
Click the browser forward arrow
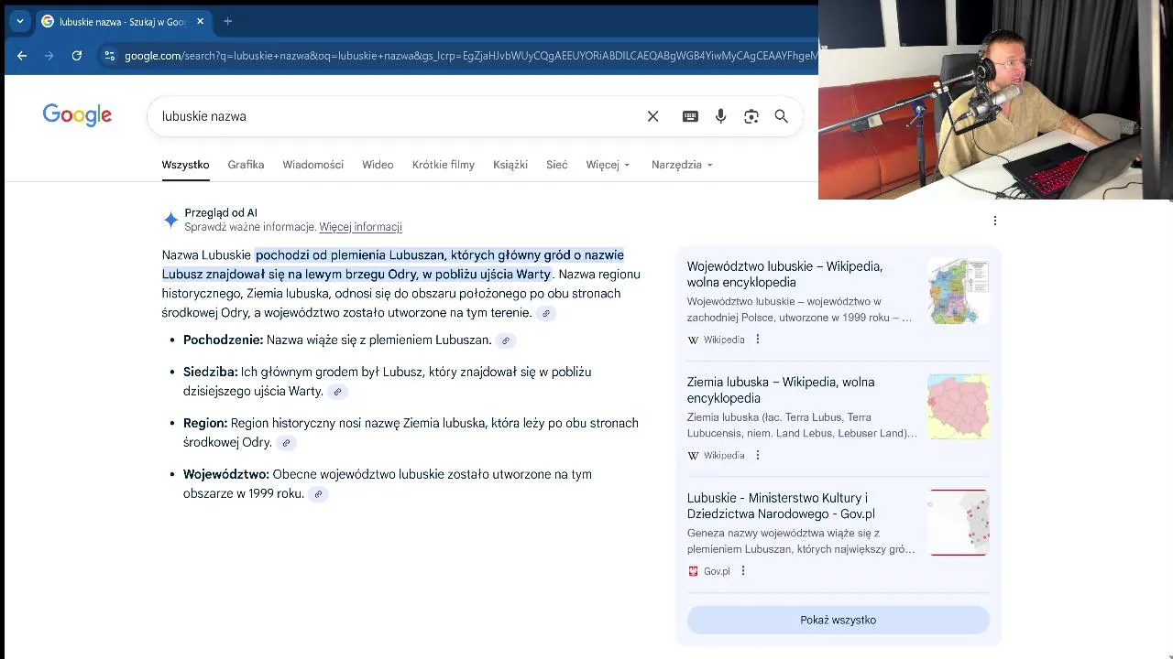coord(49,56)
